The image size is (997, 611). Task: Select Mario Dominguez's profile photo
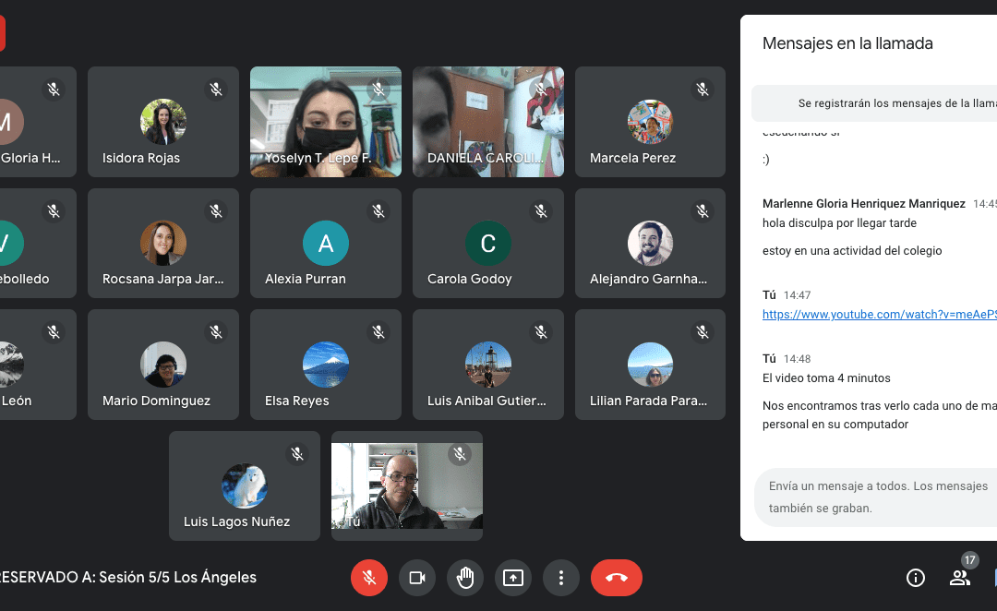coord(163,365)
